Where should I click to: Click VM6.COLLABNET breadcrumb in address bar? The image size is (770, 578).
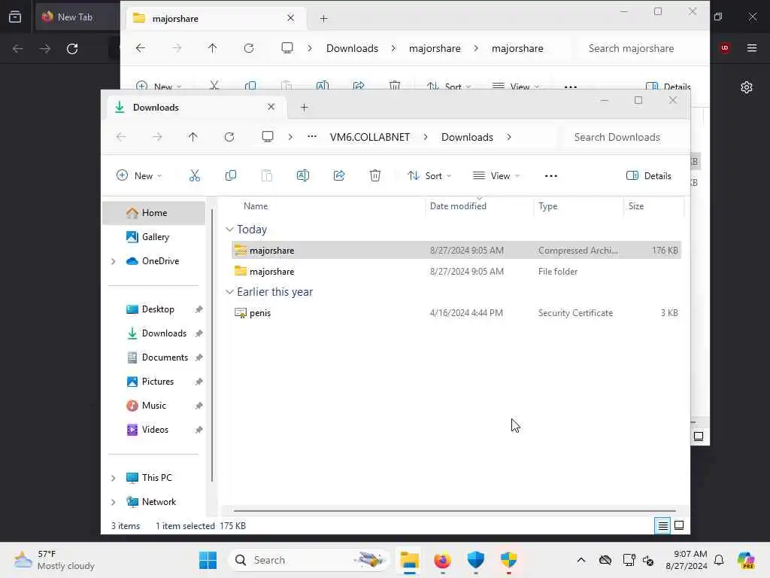[370, 137]
